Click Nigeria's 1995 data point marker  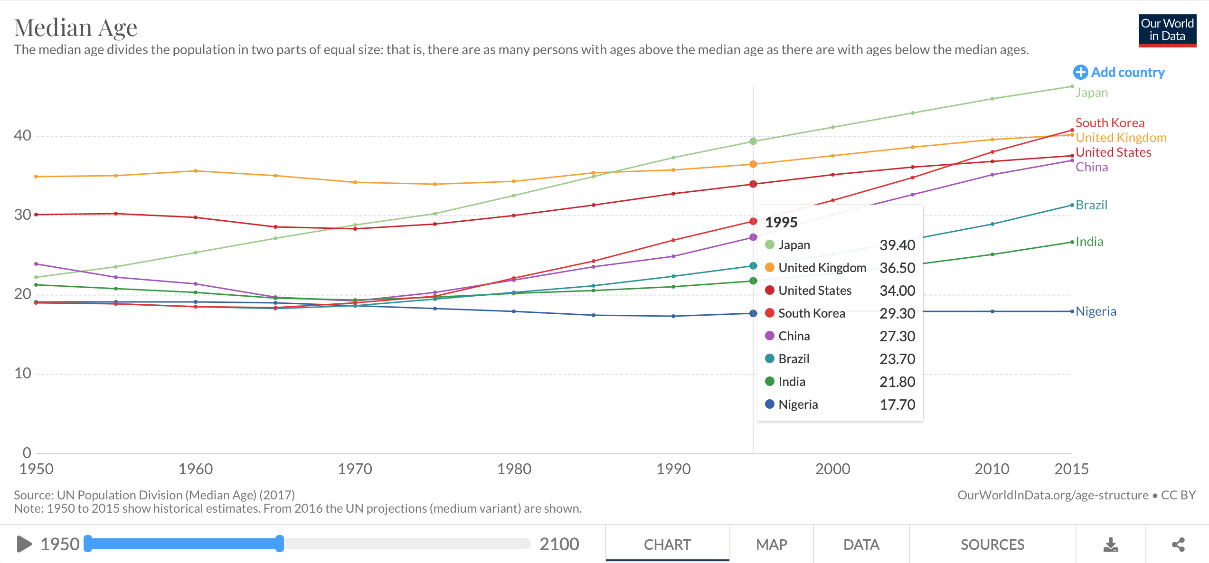753,313
